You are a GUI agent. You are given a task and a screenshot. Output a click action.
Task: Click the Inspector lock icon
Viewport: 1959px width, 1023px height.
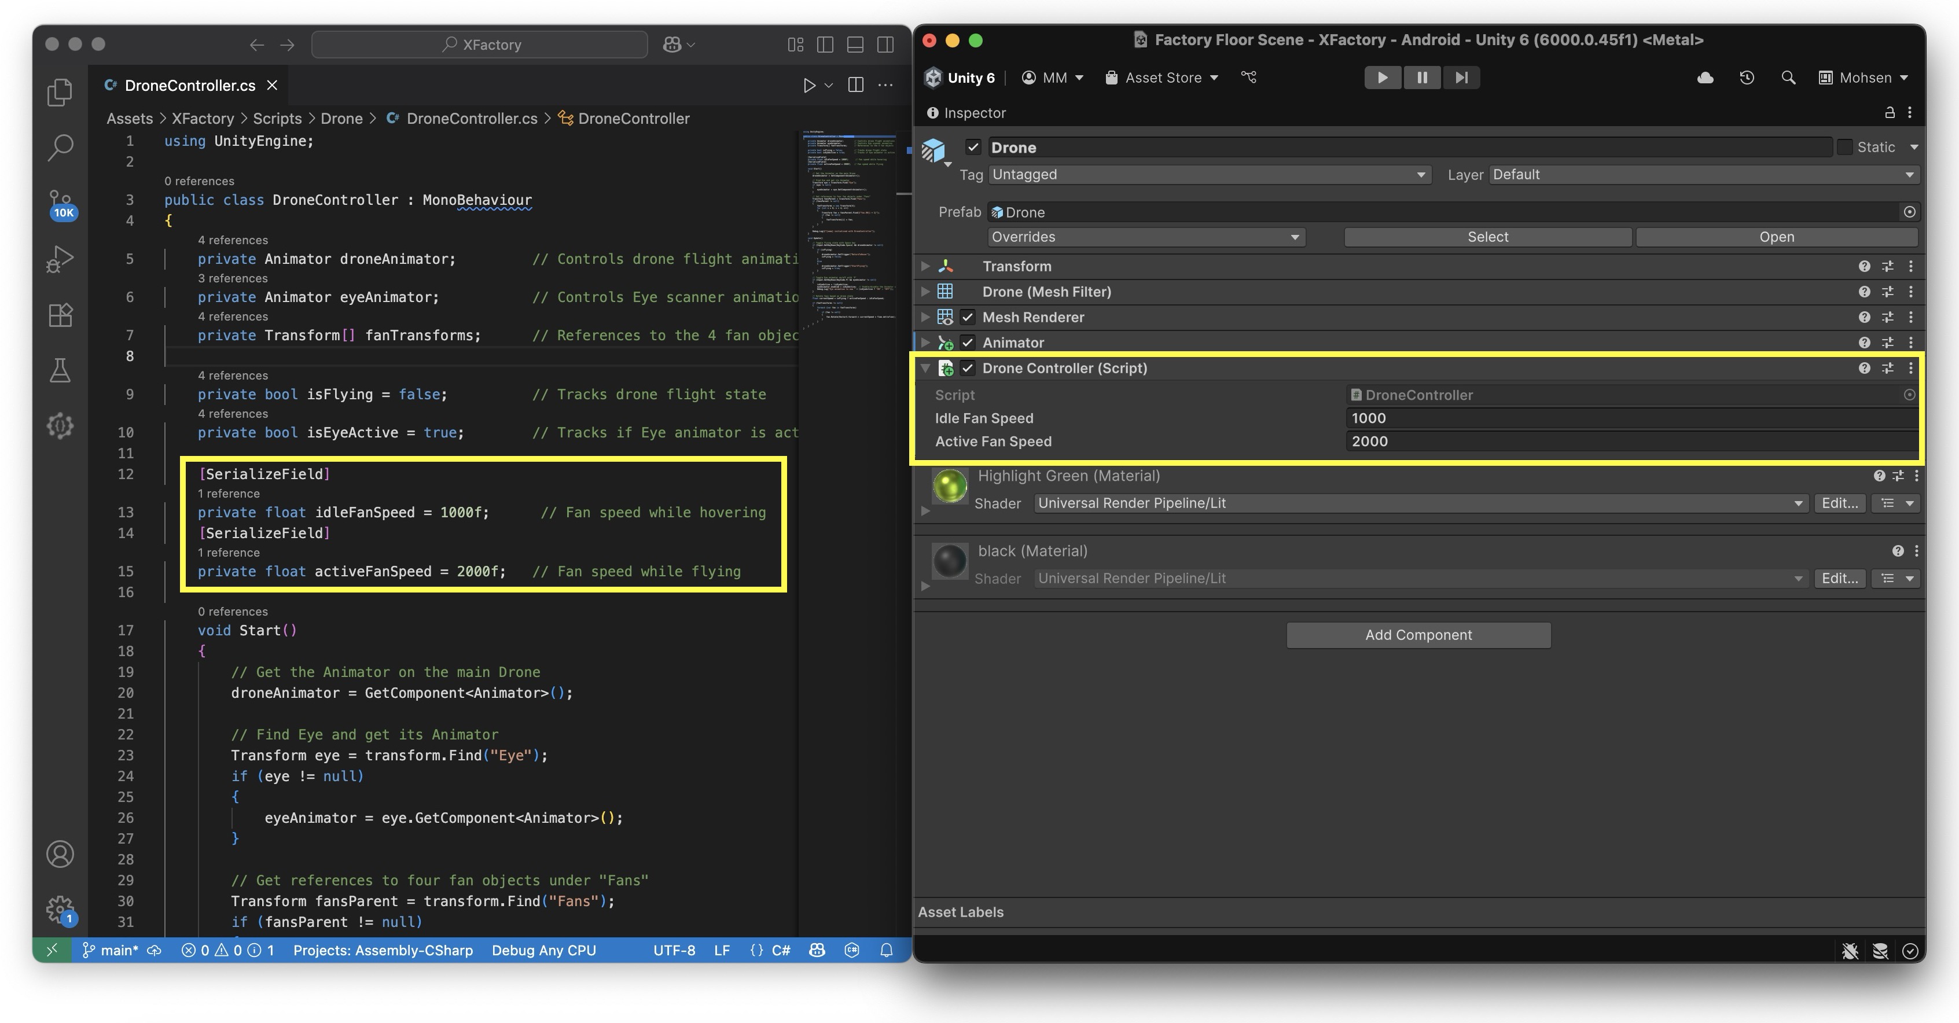tap(1889, 113)
